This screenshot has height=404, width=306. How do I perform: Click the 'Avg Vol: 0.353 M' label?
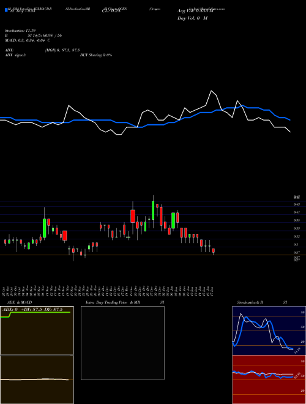(195, 11)
